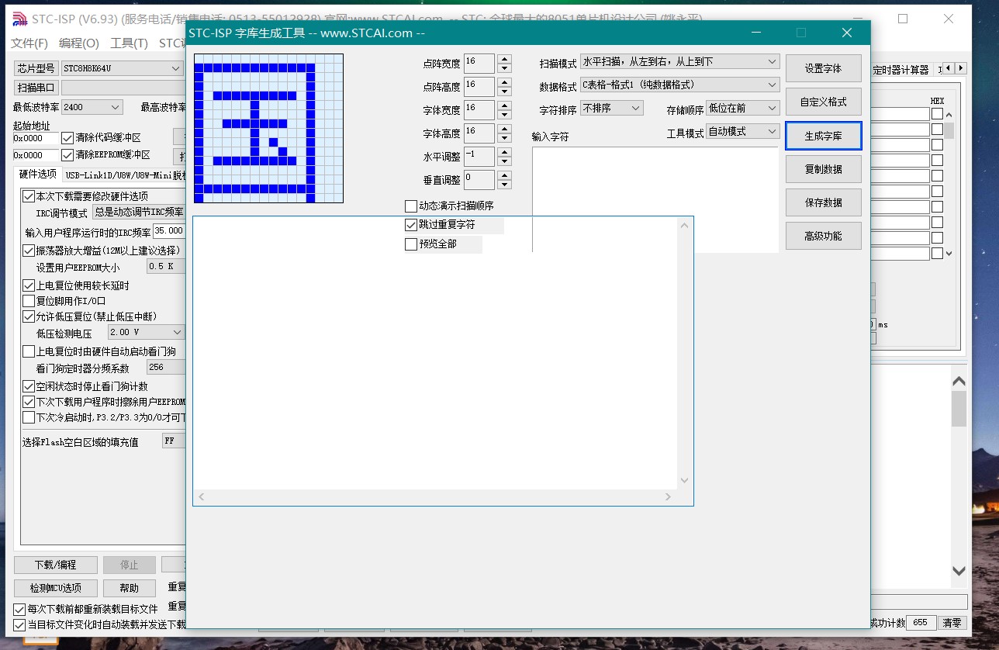Switch to the USB-Link1D/U8W tab
Image resolution: width=999 pixels, height=650 pixels.
point(124,176)
